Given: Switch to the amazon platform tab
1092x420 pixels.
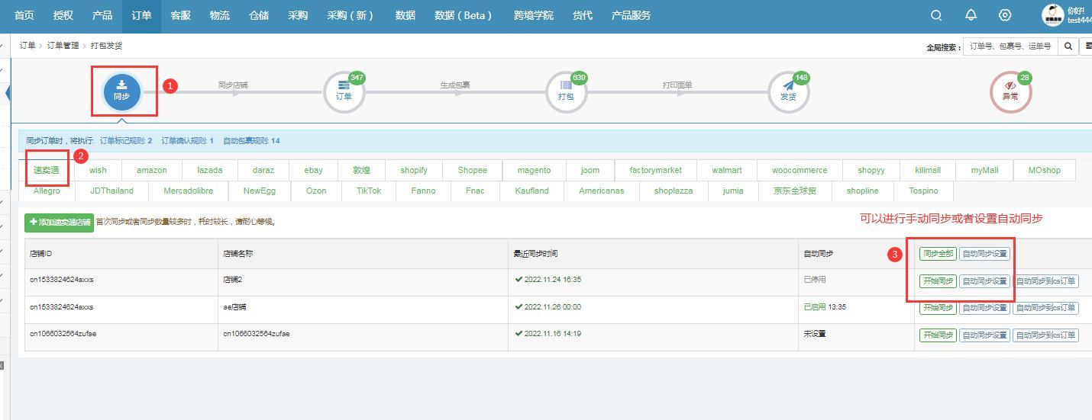Looking at the screenshot, I should 151,170.
